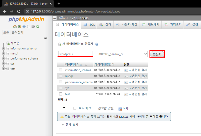Enable the 모두 체크 checkbox
This screenshot has width=201, height=136.
click(75, 108)
